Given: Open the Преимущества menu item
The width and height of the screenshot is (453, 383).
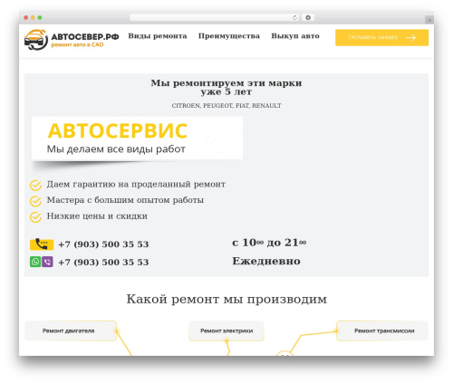Looking at the screenshot, I should (x=229, y=36).
